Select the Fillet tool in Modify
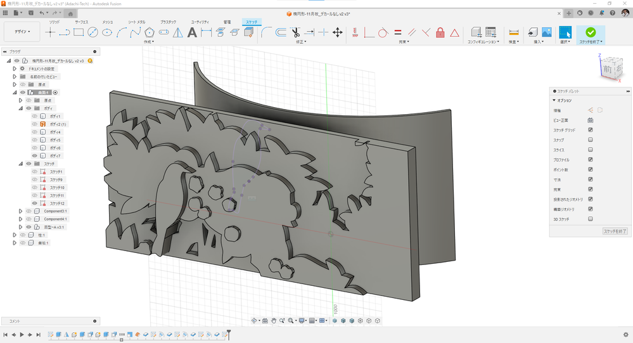This screenshot has height=343, width=633. pyautogui.click(x=266, y=33)
